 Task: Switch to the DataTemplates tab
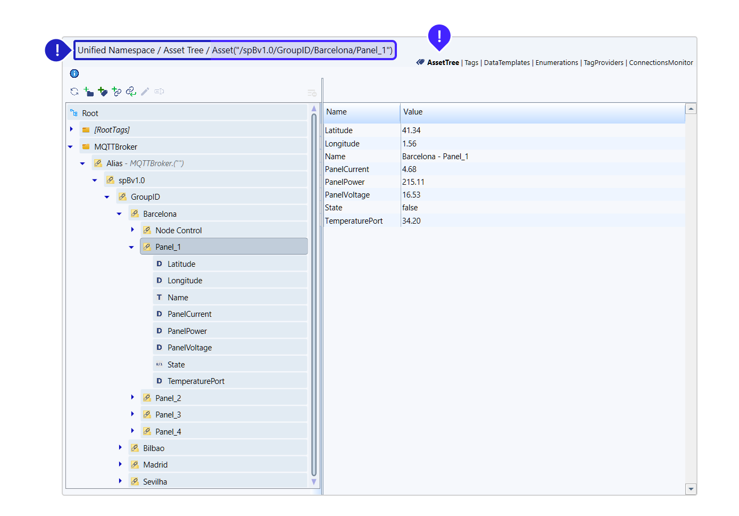tap(506, 63)
